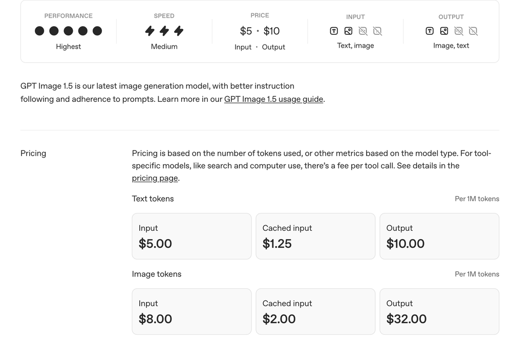
Task: Select the text Cached input $1.25 card
Action: click(315, 236)
